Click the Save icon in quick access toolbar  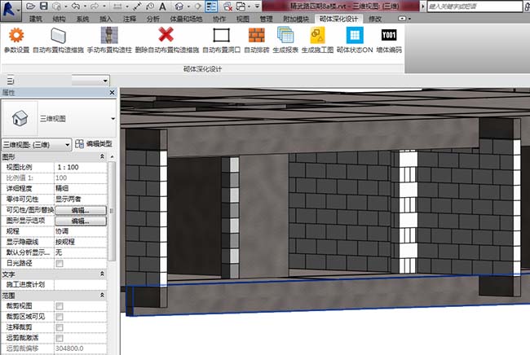click(43, 6)
